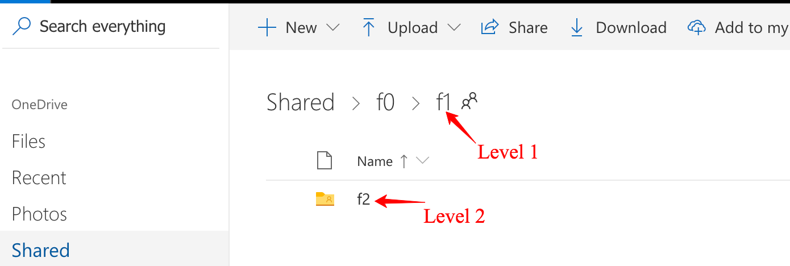This screenshot has height=266, width=790.
Task: Click the file type column header icon
Action: point(324,161)
